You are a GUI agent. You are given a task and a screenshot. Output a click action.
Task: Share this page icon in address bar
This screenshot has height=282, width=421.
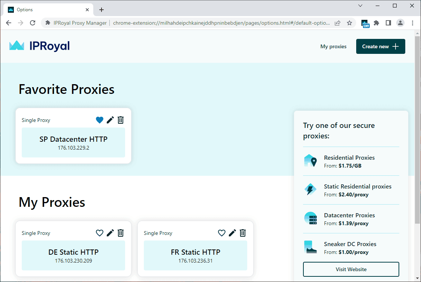click(x=337, y=23)
